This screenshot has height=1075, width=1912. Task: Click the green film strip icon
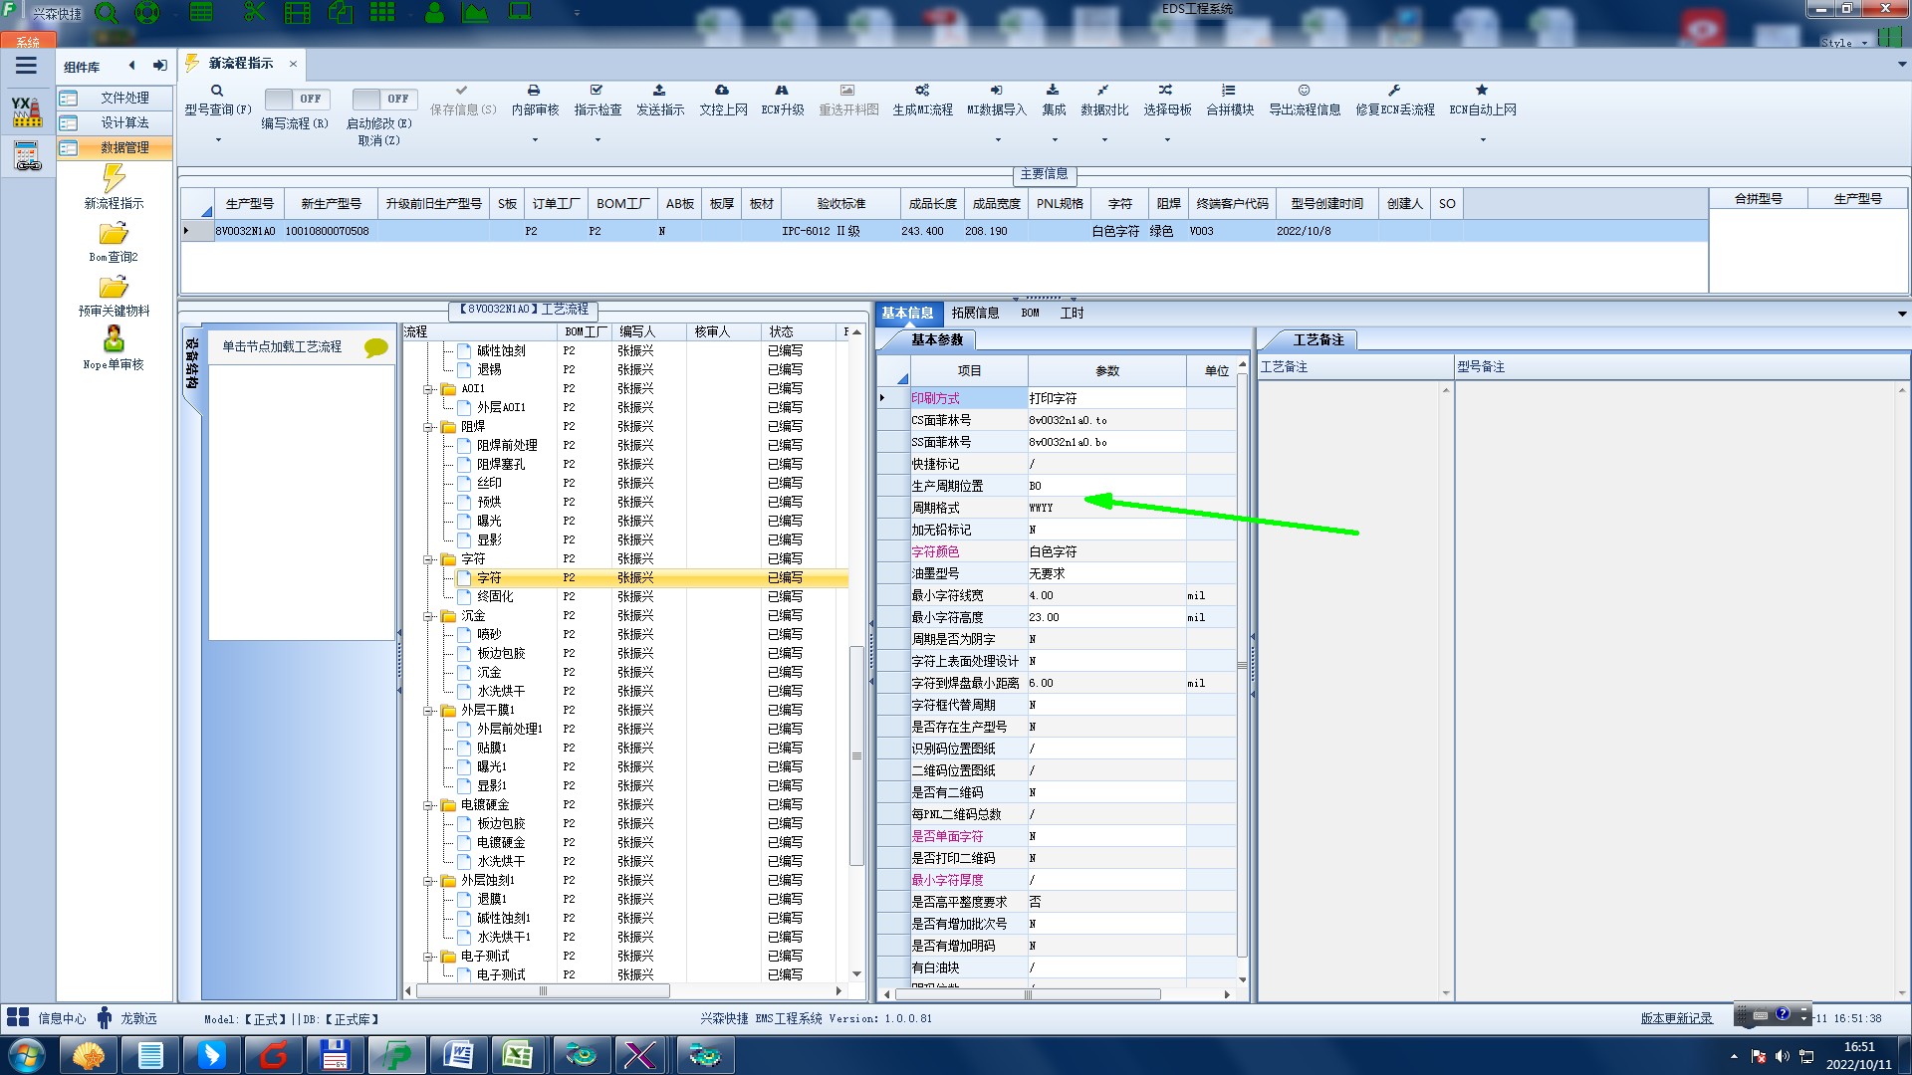point(297,13)
